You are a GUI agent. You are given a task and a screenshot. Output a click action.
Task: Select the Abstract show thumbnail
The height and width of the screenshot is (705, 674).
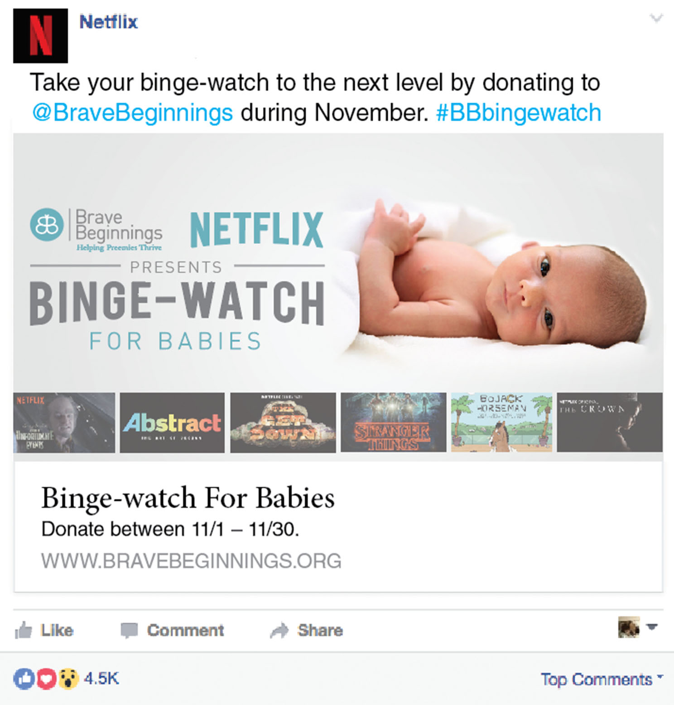pyautogui.click(x=172, y=422)
